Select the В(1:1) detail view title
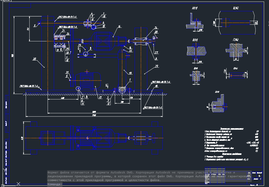This screenshot has height=187, width=269. coord(195,40)
